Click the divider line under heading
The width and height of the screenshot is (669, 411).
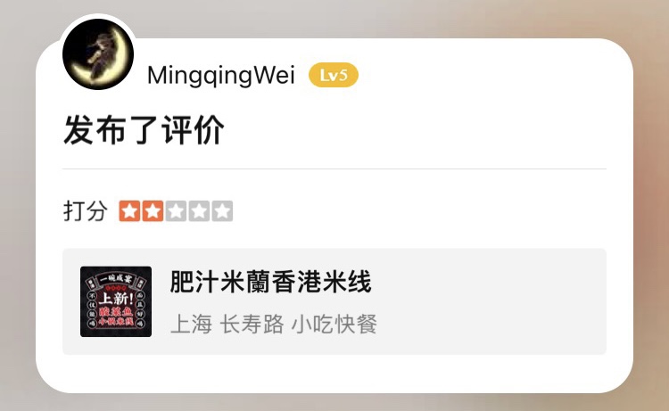point(334,169)
